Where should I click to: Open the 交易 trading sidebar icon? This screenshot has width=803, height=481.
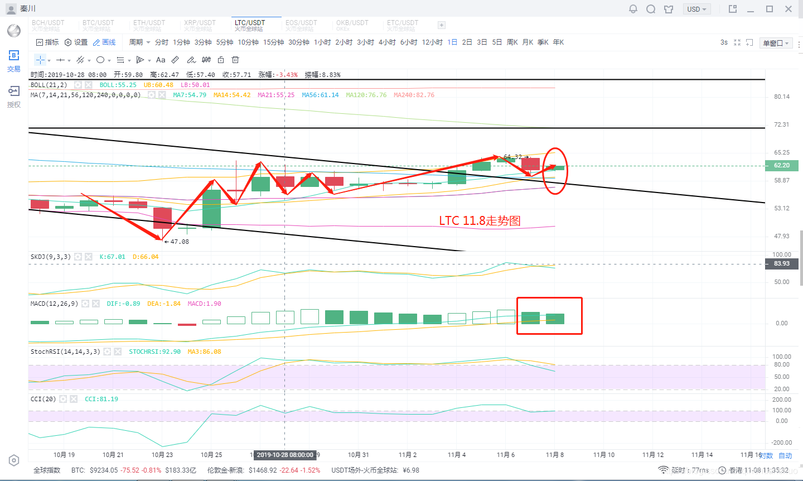point(14,61)
